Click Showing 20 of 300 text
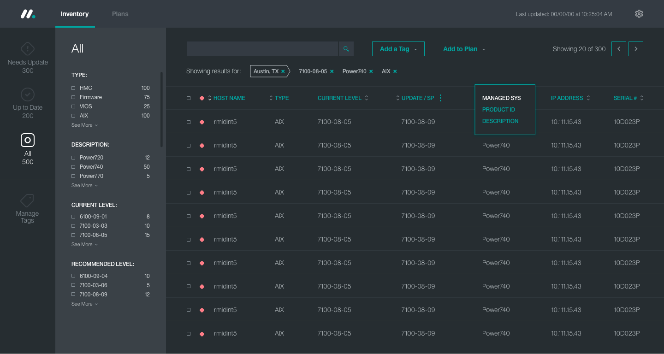The height and width of the screenshot is (354, 664). pos(579,49)
